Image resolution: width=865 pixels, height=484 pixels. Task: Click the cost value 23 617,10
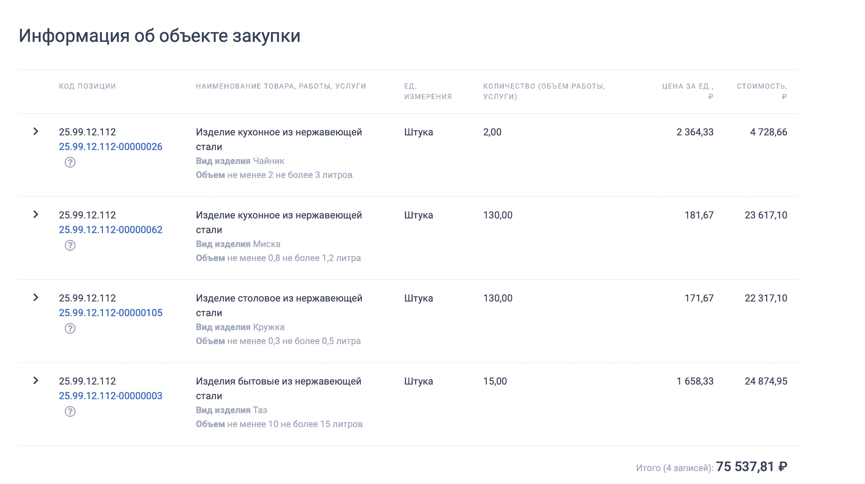766,215
